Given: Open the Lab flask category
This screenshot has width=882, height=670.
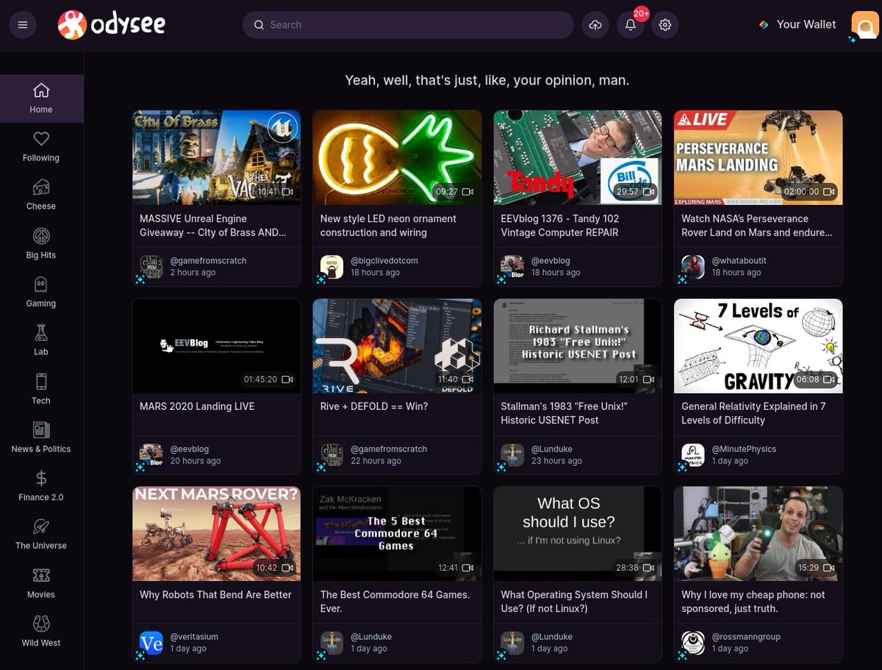Looking at the screenshot, I should 41,341.
